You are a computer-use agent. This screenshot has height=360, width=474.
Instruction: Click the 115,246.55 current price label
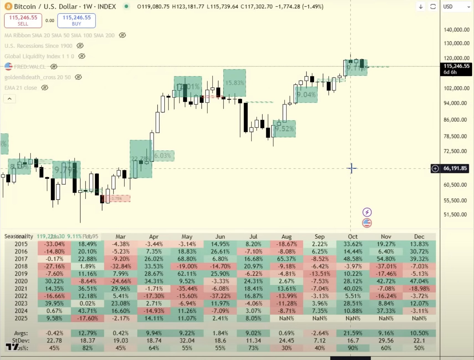(456, 69)
